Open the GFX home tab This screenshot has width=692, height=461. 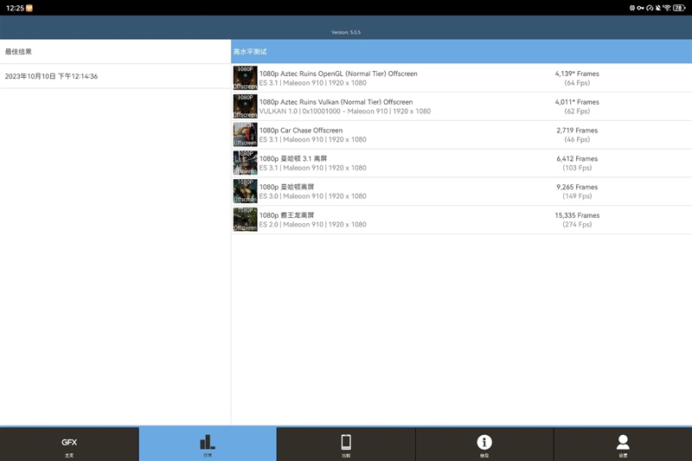pos(69,445)
